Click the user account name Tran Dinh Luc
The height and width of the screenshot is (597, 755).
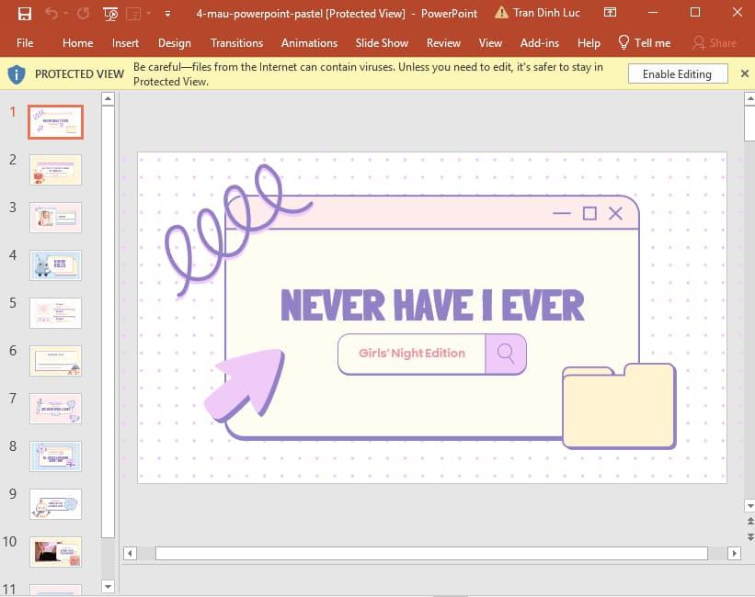pyautogui.click(x=546, y=13)
